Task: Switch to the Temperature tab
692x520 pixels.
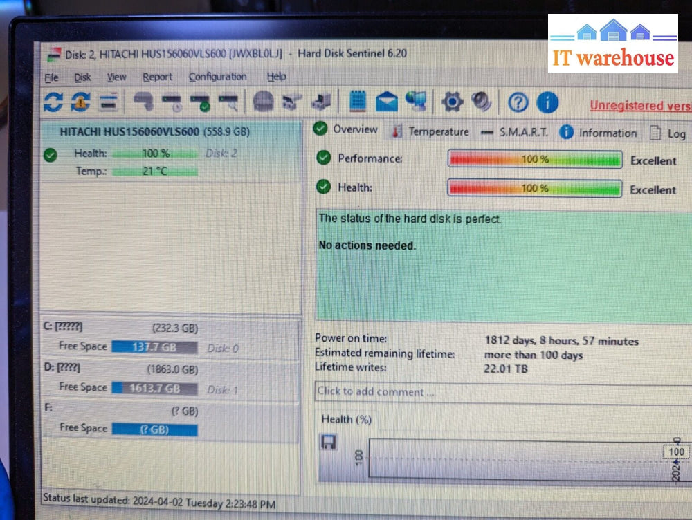Action: [430, 131]
